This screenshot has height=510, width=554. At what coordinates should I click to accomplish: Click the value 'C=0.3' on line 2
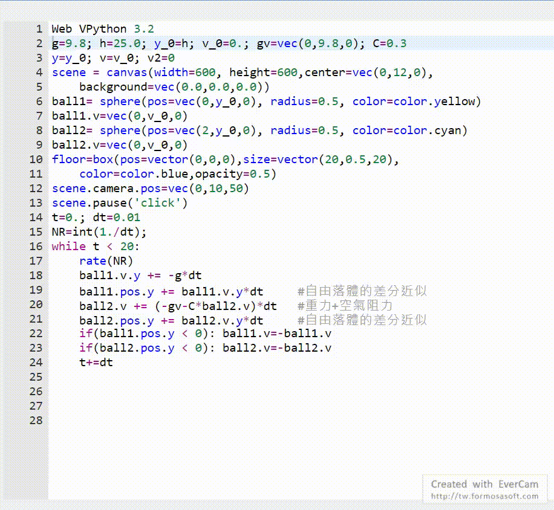[x=389, y=44]
